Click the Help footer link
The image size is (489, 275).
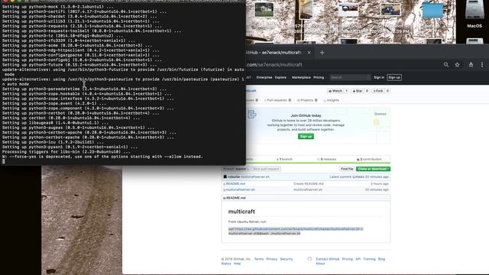[x=237, y=264]
